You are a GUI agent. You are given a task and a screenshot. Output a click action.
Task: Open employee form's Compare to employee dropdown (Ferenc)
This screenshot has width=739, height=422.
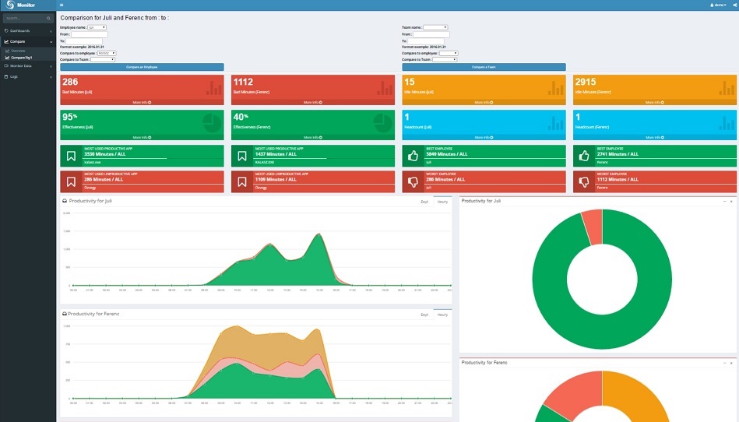(107, 53)
